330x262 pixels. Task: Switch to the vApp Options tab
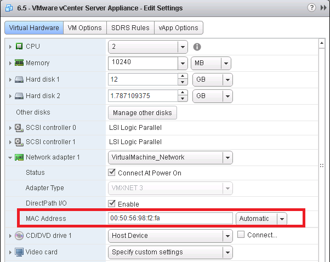179,27
